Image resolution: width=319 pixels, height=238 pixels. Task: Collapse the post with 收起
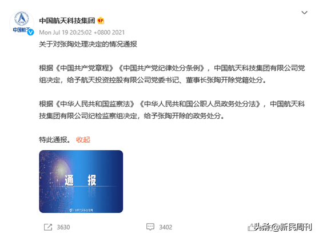[x=83, y=140]
